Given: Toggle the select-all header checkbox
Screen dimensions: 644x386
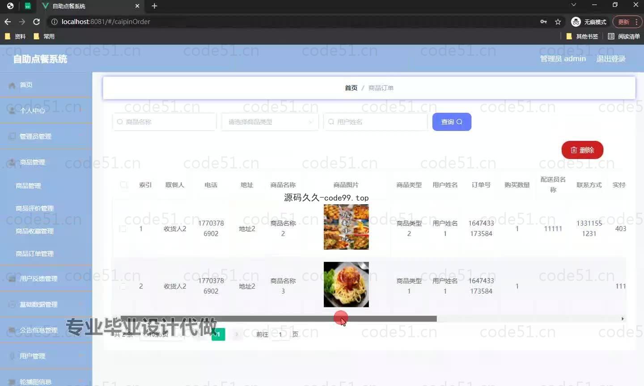Looking at the screenshot, I should coord(124,185).
